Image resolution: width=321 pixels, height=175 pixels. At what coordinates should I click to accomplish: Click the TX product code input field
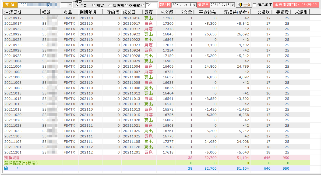[151, 5]
